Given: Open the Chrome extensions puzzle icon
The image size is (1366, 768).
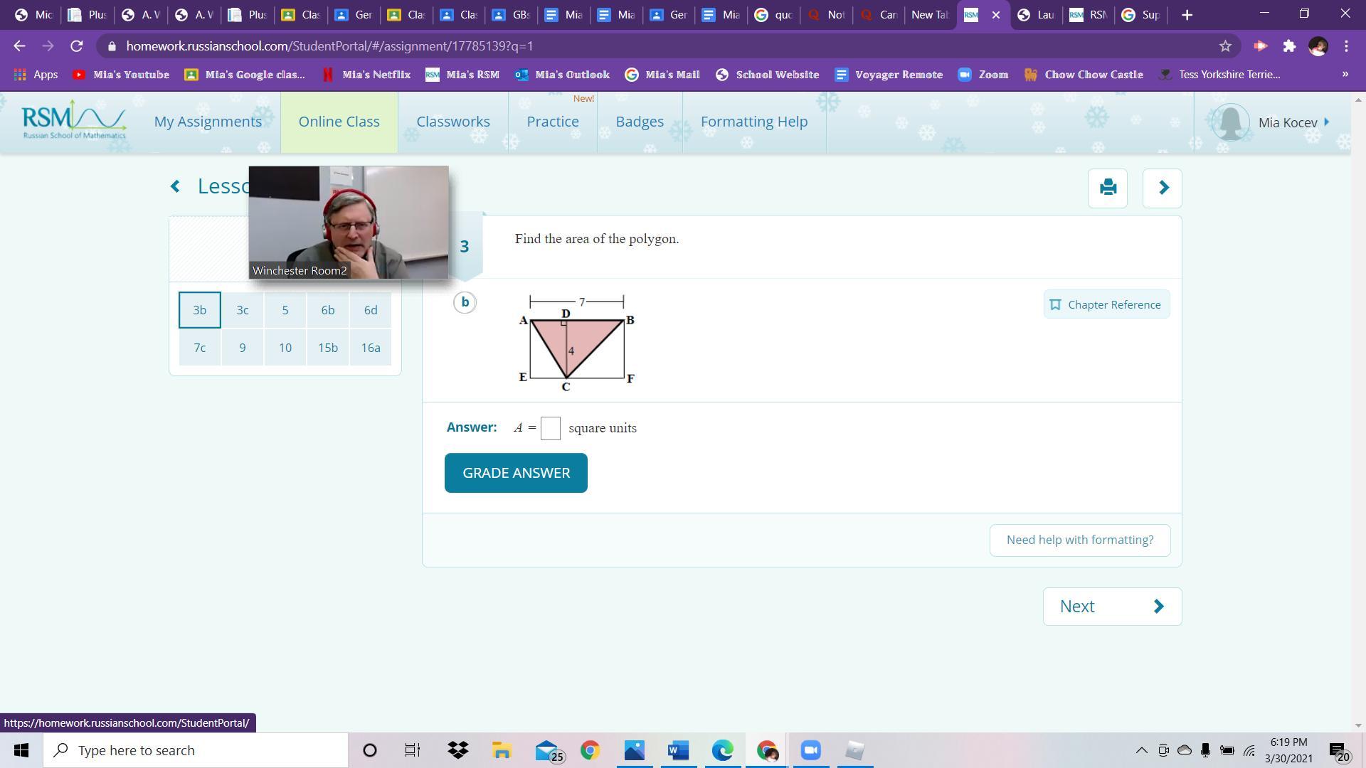Looking at the screenshot, I should [x=1289, y=46].
